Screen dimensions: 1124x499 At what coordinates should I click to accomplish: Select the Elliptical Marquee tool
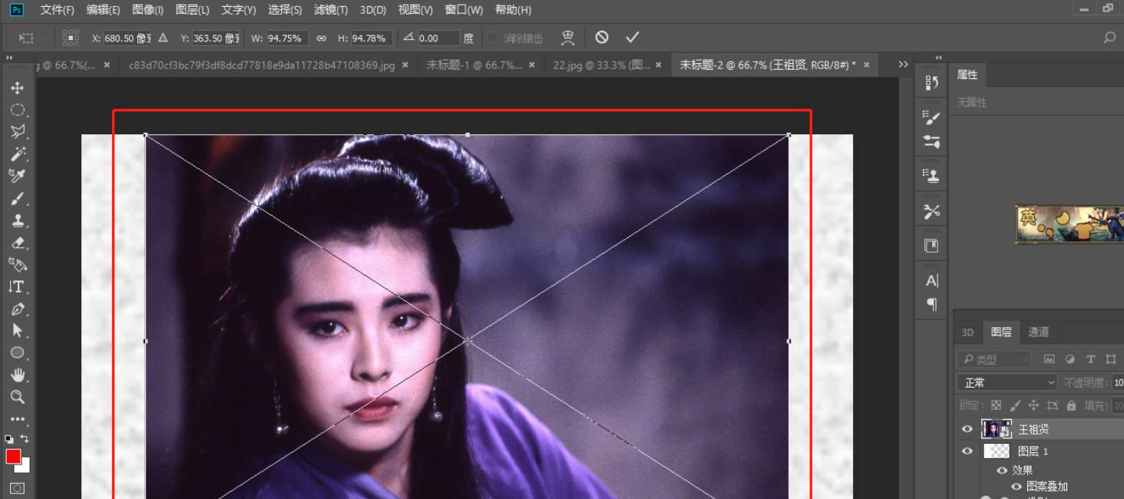[17, 110]
